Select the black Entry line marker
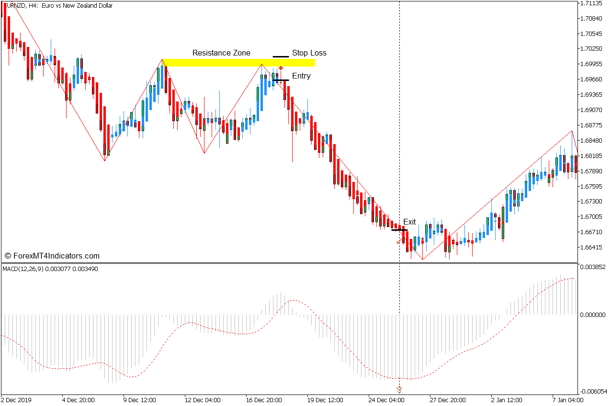The width and height of the screenshot is (611, 406). coord(281,80)
